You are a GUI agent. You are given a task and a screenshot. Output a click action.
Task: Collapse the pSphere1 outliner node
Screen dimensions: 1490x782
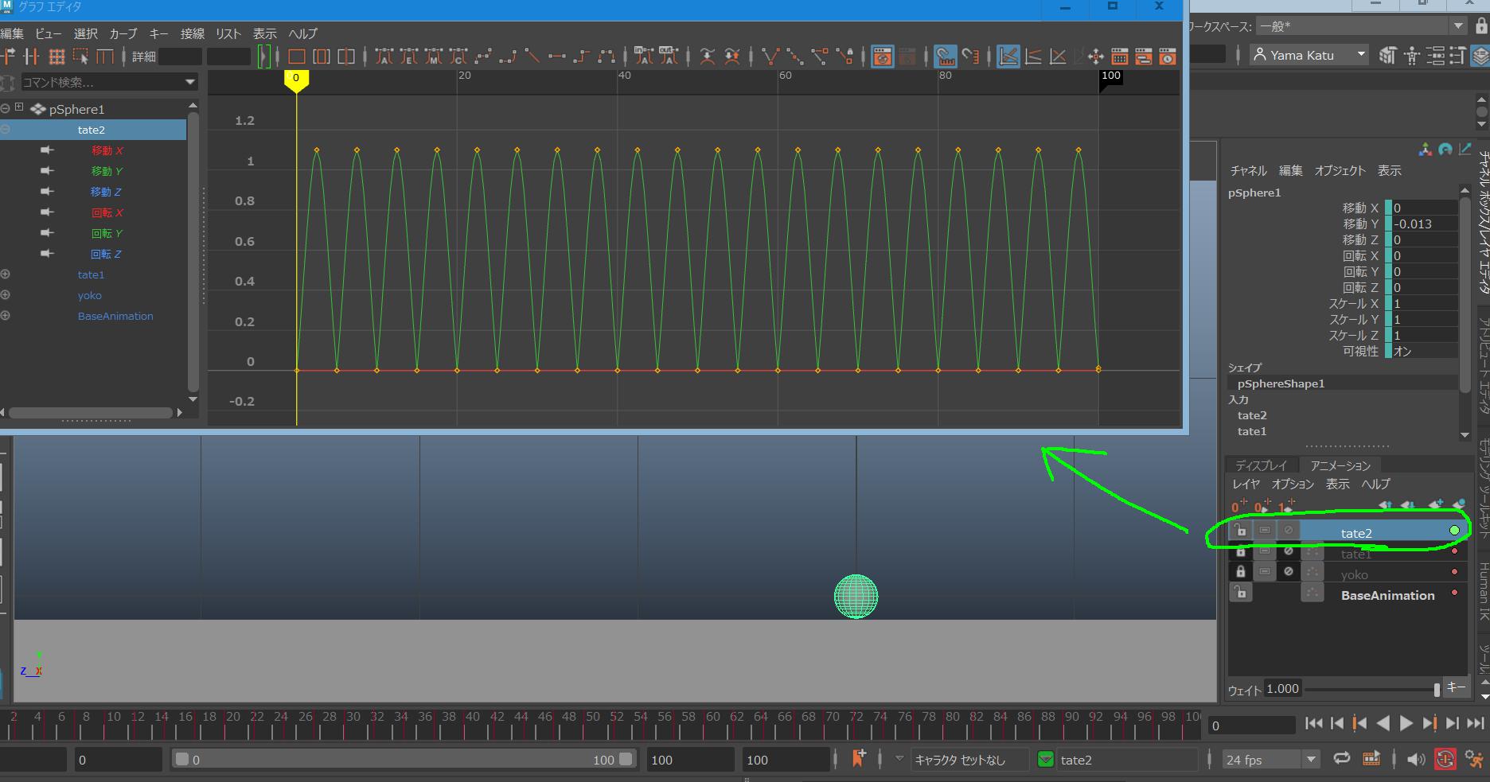click(6, 108)
